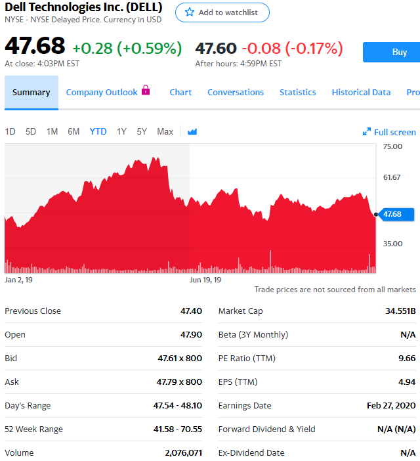Screen dimensions: 420x461
Task: Choose the 1M chart range
Action: click(52, 131)
